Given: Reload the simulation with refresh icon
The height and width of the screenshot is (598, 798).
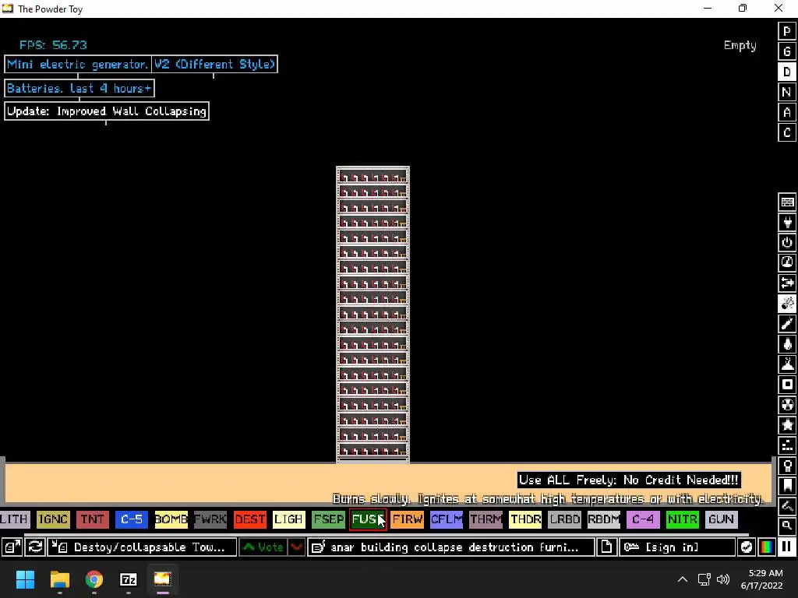Looking at the screenshot, I should pyautogui.click(x=35, y=547).
